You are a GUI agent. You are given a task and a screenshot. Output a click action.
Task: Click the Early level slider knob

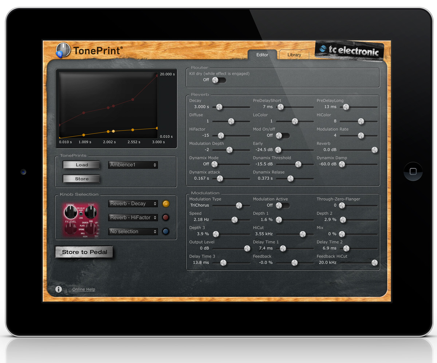click(x=278, y=150)
